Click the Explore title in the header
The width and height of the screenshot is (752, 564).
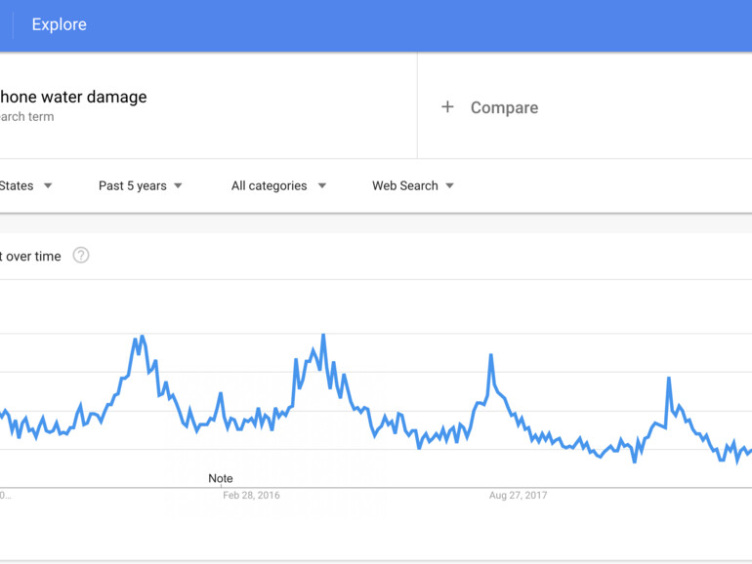[59, 25]
